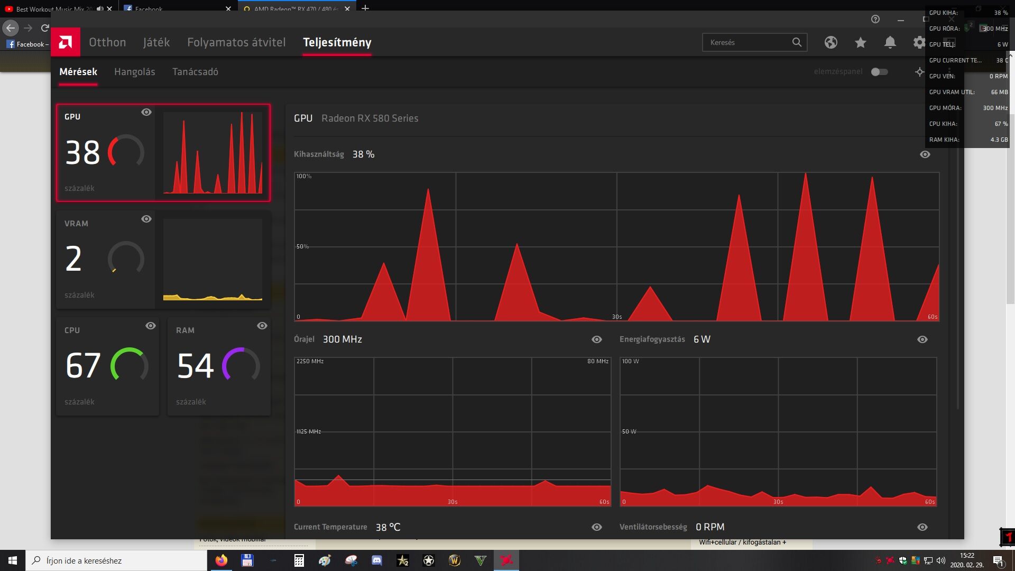Click the AMD logo home icon
This screenshot has height=571, width=1015.
pyautogui.click(x=66, y=42)
